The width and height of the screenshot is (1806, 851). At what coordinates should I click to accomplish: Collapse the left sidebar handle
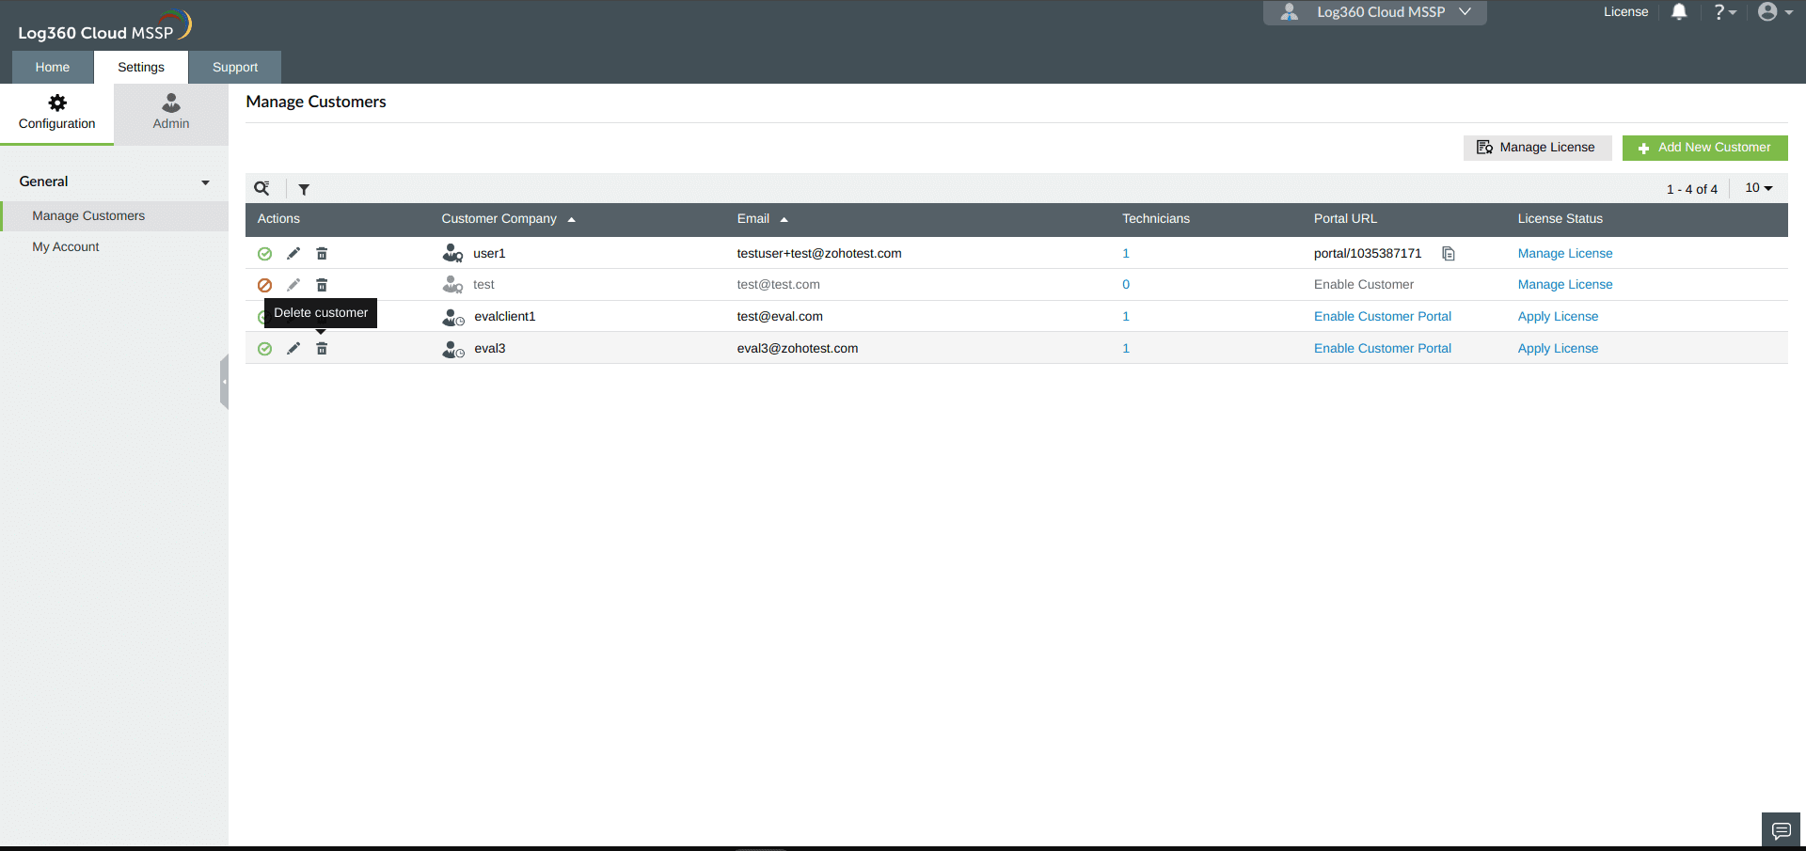224,382
